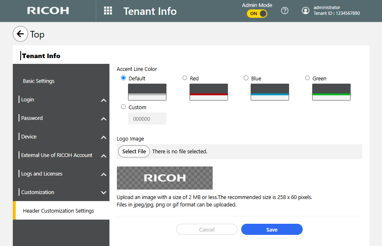Click the Select File button
This screenshot has height=246, width=382.
134,152
